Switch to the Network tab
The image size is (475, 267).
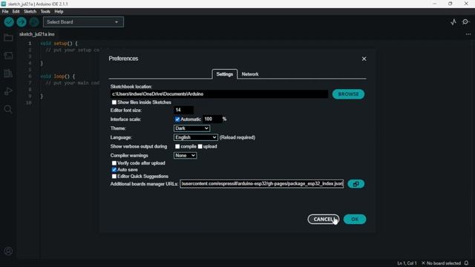[x=250, y=74]
